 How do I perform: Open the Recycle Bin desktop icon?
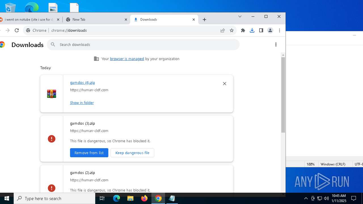[x=10, y=7]
